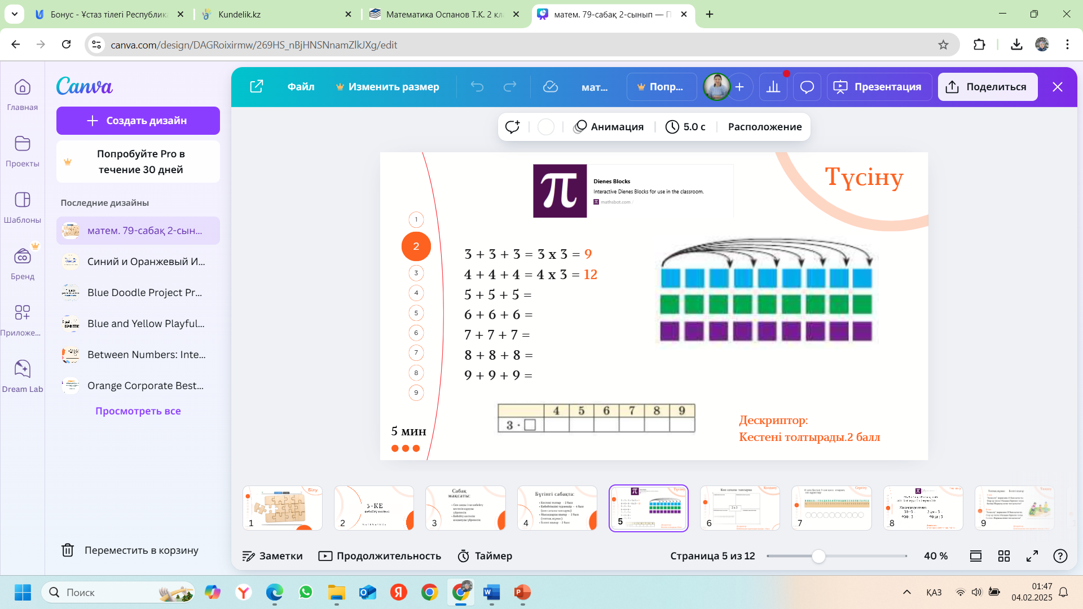
Task: Open the comments speech bubble icon
Action: [807, 87]
